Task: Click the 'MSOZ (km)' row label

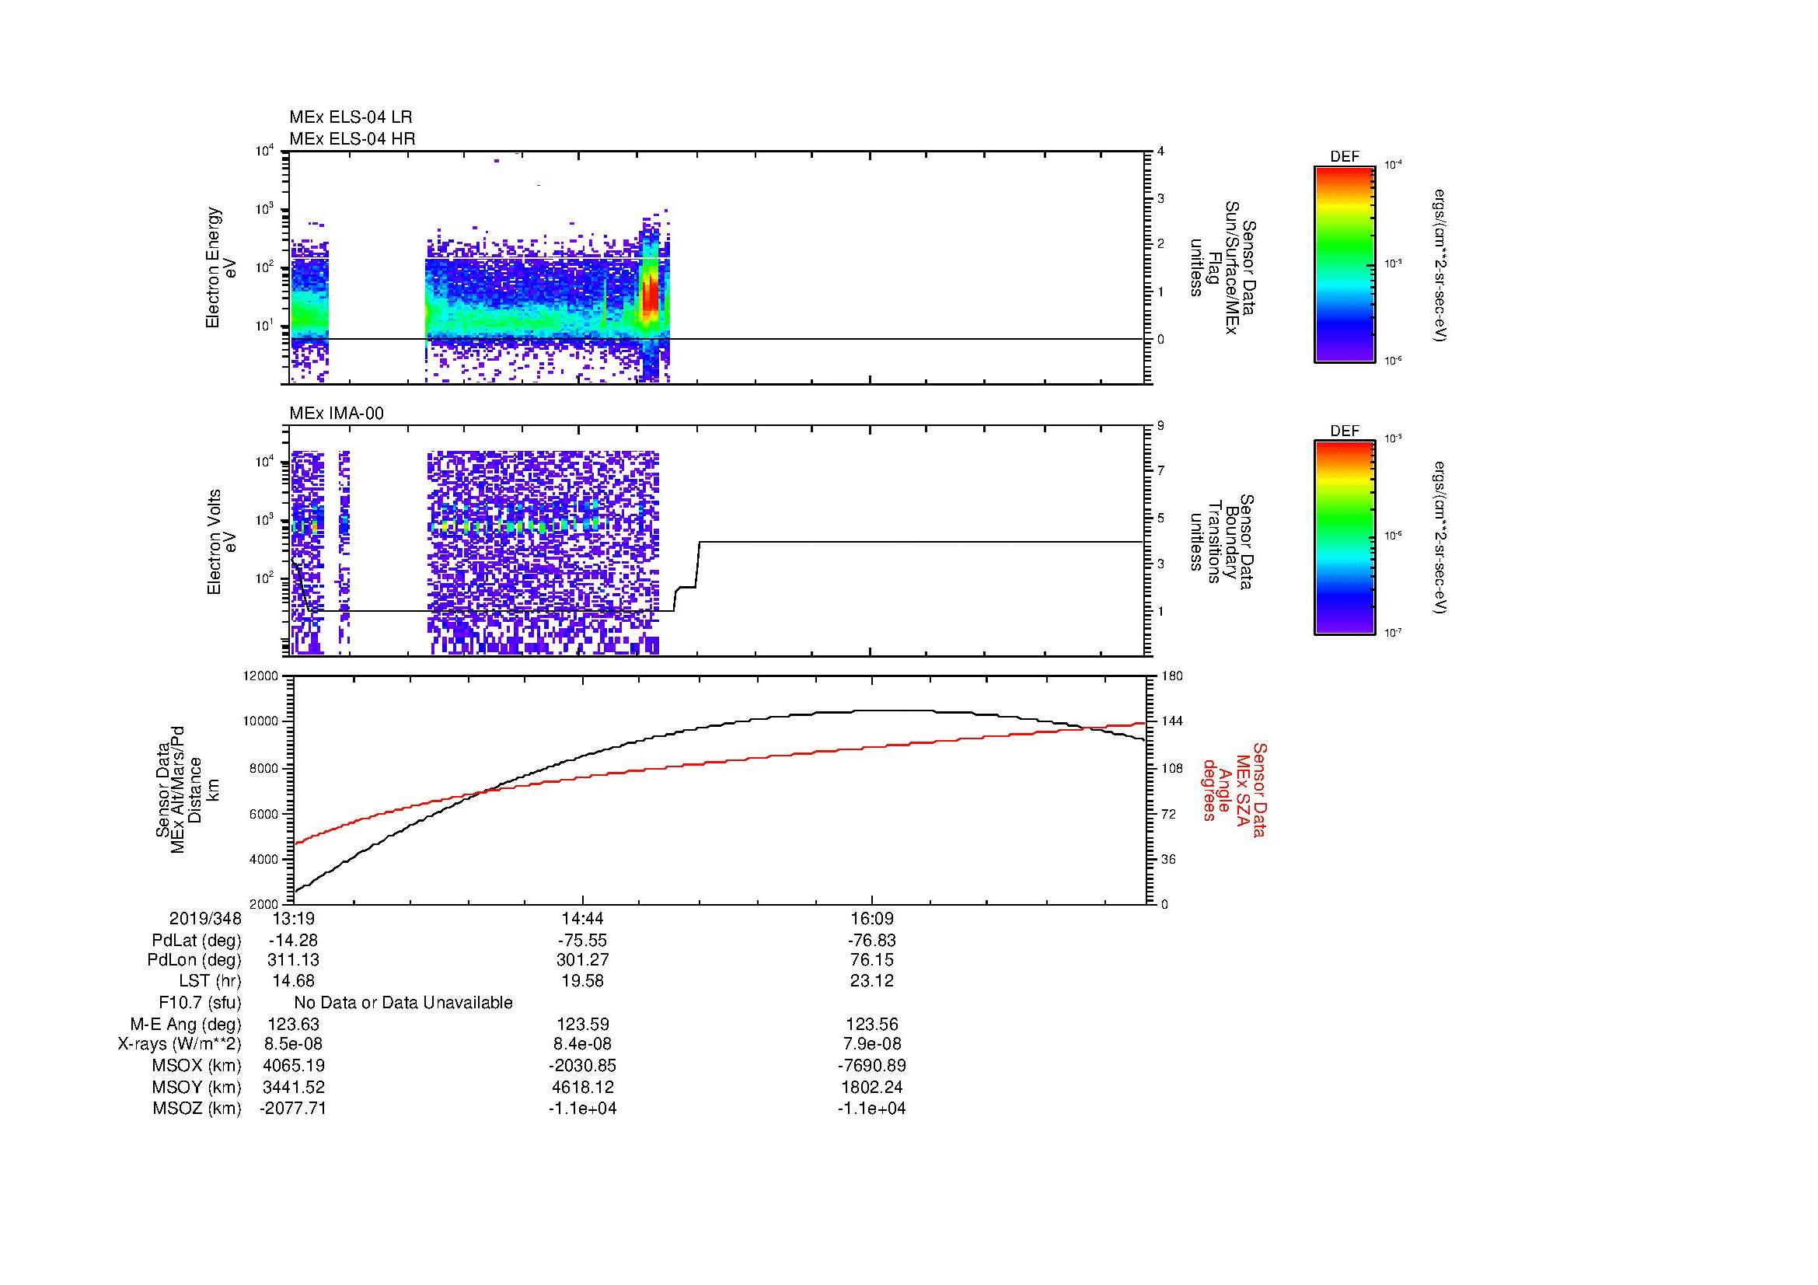Action: [x=197, y=1109]
